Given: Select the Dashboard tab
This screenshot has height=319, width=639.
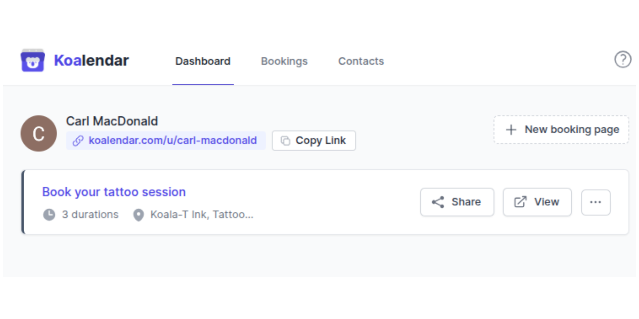Looking at the screenshot, I should click(x=203, y=61).
